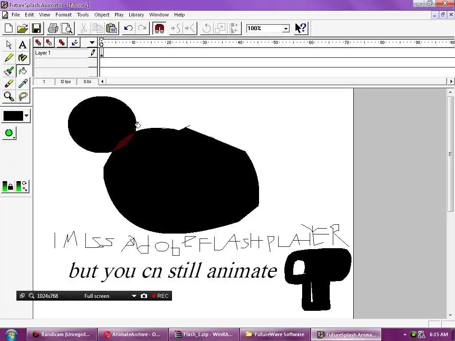The image size is (455, 341).
Task: Switch to FutureWave Software folder taskbar button
Action: [x=275, y=334]
